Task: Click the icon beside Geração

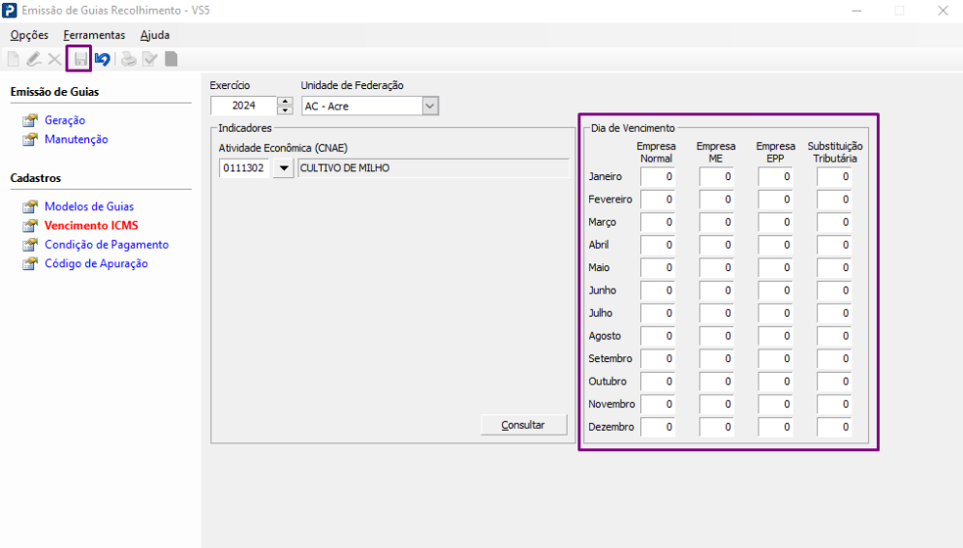Action: (x=30, y=121)
